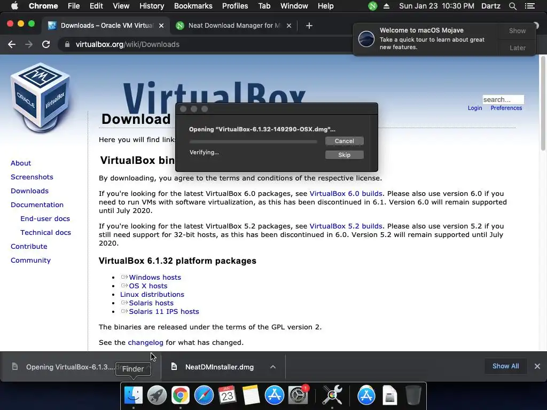Open the Trash in Dock
This screenshot has width=547, height=410.
tap(413, 395)
